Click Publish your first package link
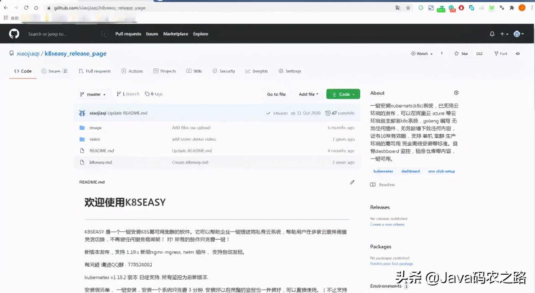 [x=392, y=264]
